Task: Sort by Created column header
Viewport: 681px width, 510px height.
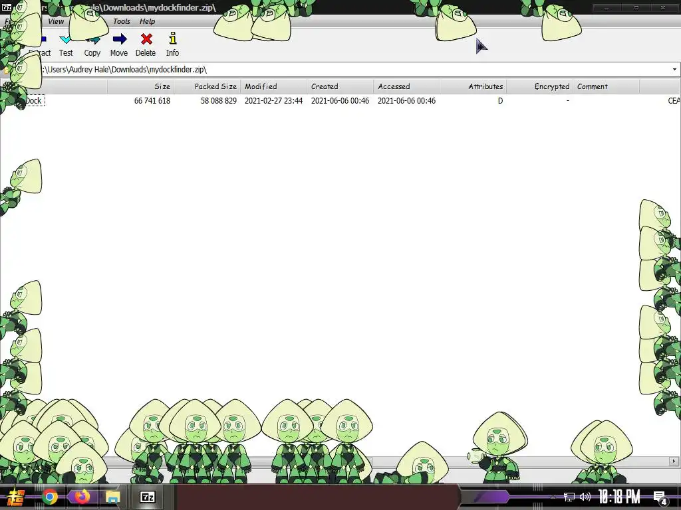Action: [340, 86]
